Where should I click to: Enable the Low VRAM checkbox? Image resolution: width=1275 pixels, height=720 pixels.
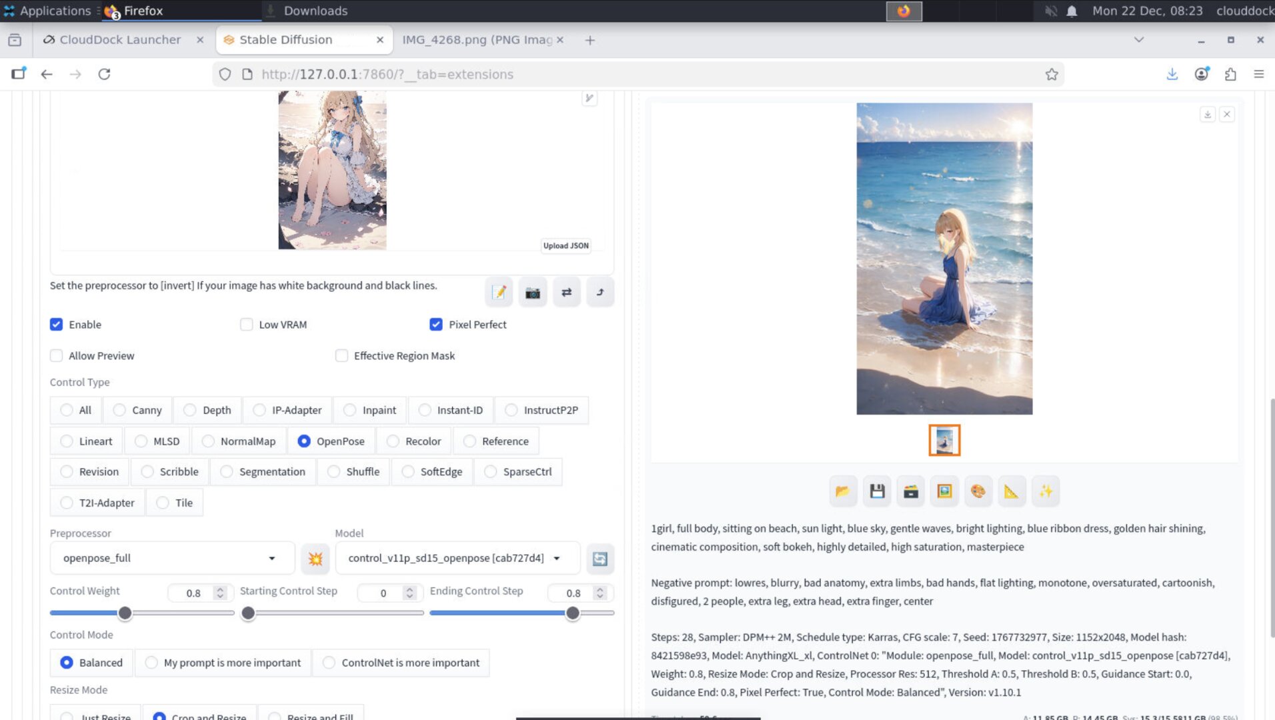pyautogui.click(x=247, y=325)
